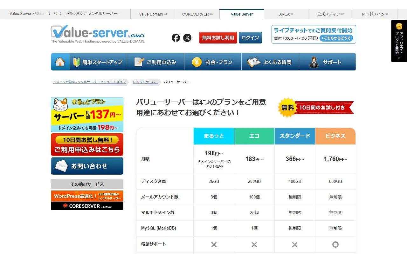Click the cross mark under エコ phone support
Screen dimensions: 407x254
(254, 244)
